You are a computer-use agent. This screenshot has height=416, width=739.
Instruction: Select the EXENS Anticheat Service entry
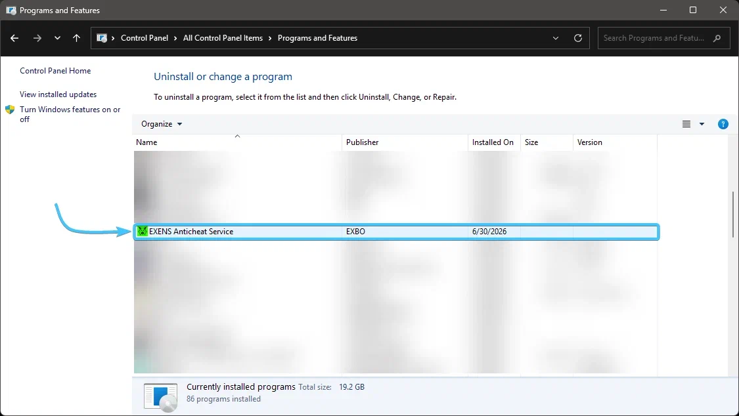pyautogui.click(x=396, y=232)
